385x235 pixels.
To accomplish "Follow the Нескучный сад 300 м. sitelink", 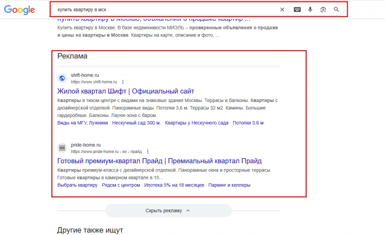I will pyautogui.click(x=136, y=123).
